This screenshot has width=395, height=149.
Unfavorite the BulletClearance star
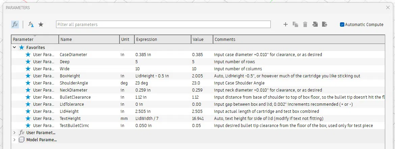(x=28, y=97)
